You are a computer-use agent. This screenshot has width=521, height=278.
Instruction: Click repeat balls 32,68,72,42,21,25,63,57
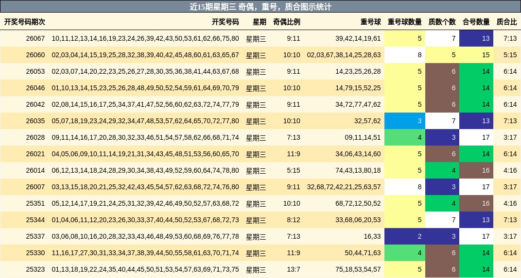(x=344, y=187)
